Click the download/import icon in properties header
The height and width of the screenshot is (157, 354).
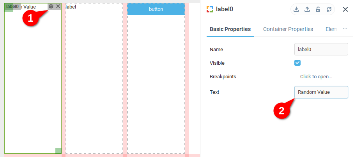[296, 10]
